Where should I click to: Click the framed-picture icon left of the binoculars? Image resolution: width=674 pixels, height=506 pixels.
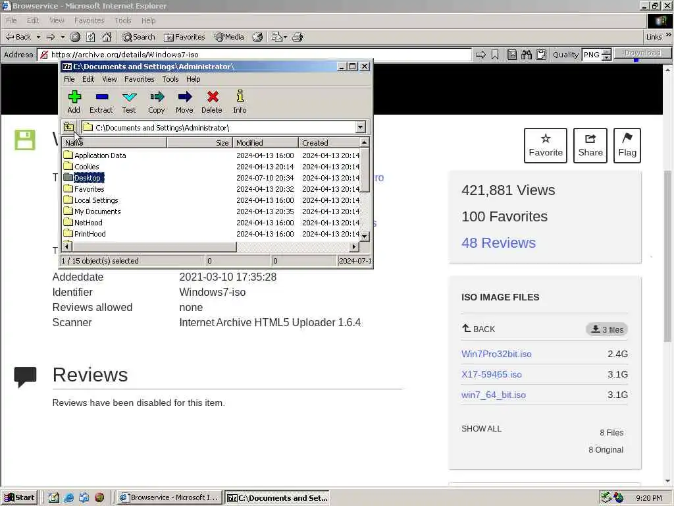512,55
